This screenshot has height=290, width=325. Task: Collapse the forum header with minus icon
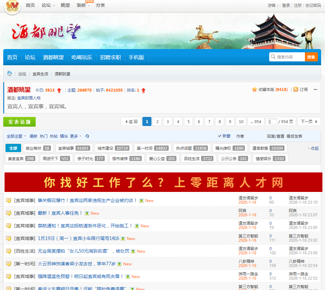pyautogui.click(x=315, y=90)
